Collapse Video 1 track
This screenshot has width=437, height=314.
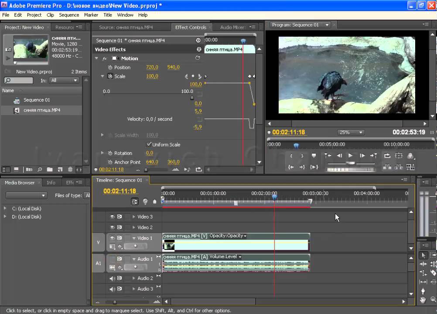tap(134, 238)
